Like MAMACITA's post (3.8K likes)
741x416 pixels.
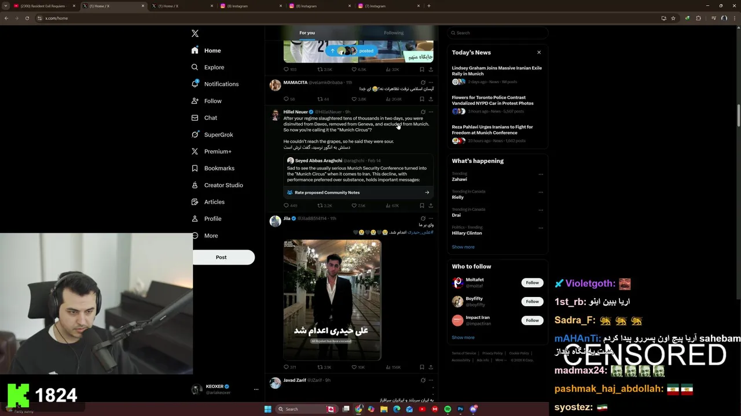click(x=358, y=99)
